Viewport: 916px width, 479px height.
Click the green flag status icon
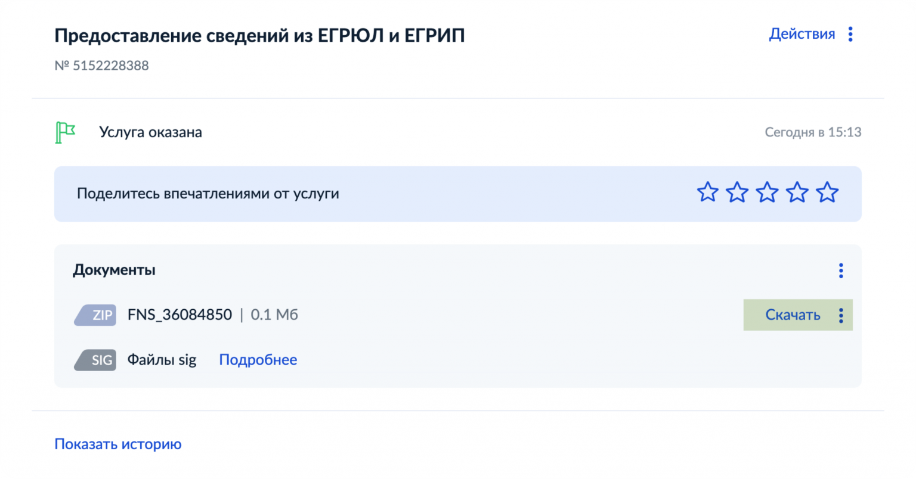pyautogui.click(x=64, y=132)
